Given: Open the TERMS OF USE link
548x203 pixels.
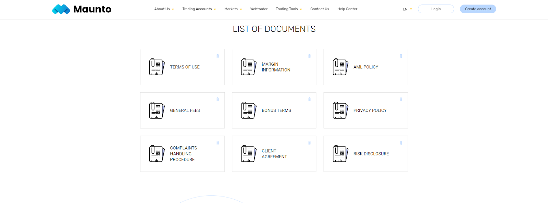Looking at the screenshot, I should pyautogui.click(x=185, y=67).
